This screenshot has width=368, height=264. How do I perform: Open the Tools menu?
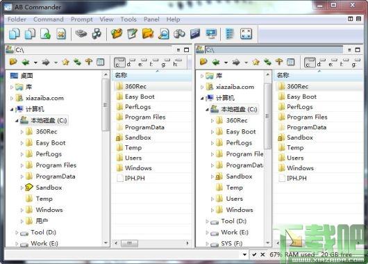click(x=128, y=19)
